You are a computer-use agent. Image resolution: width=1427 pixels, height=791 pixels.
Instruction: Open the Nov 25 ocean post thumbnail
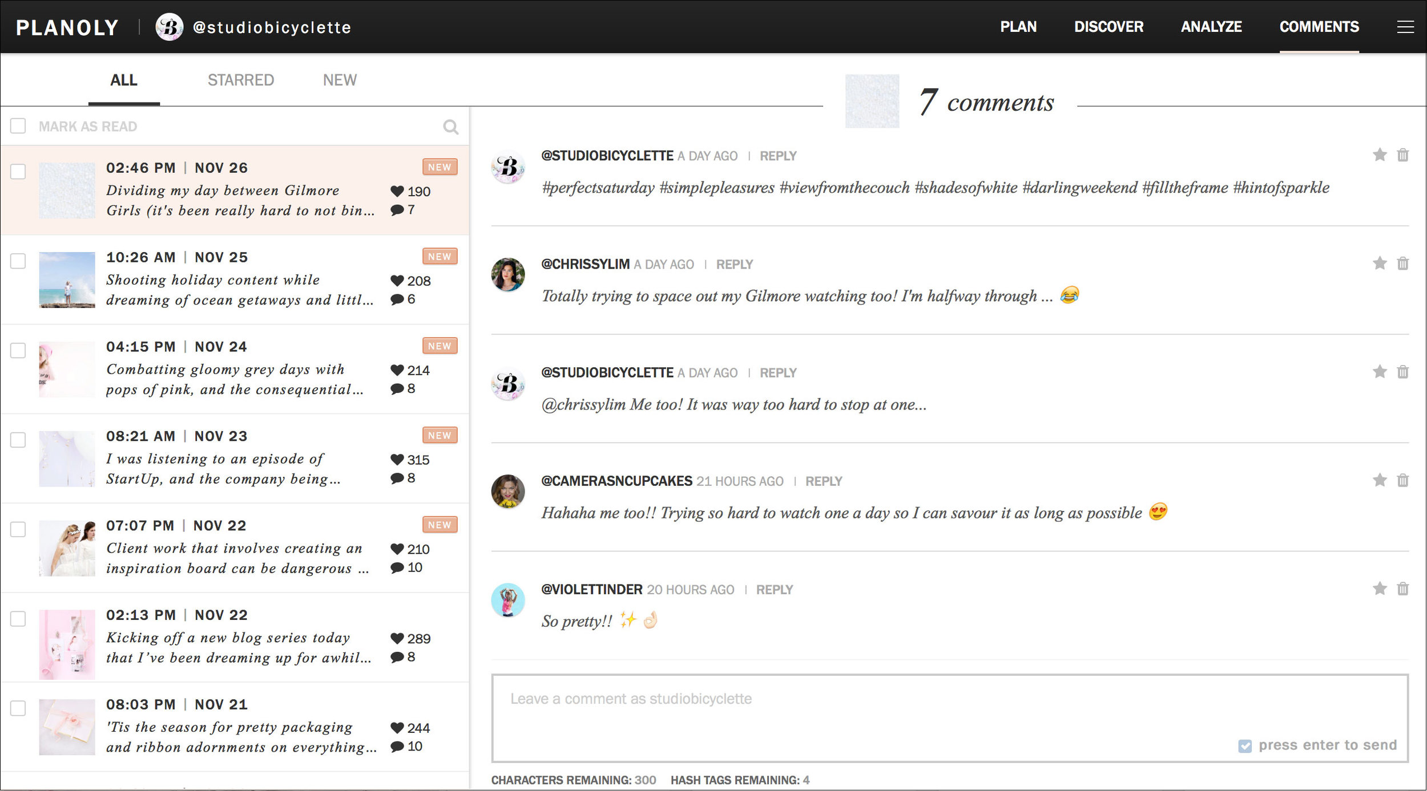click(67, 279)
